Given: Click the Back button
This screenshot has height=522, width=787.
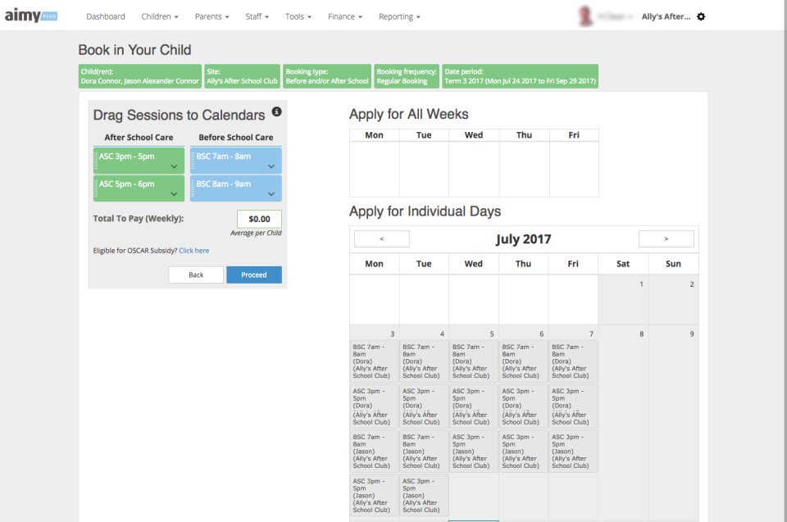Looking at the screenshot, I should point(196,275).
